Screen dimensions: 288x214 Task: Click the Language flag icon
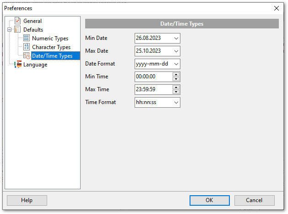(18, 64)
